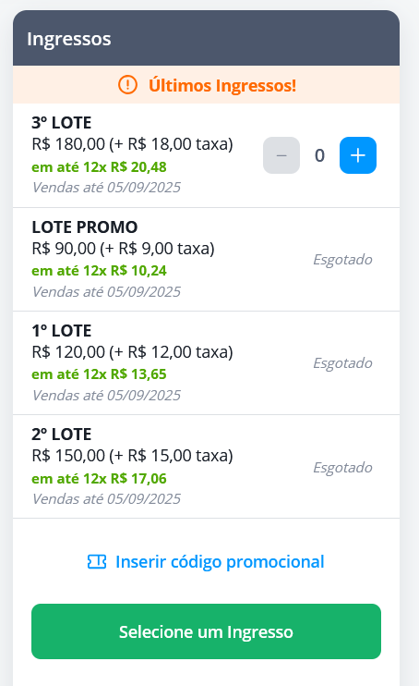Image resolution: width=419 pixels, height=686 pixels.
Task: Click Esgotado label for 1º LOTE
Action: (343, 363)
